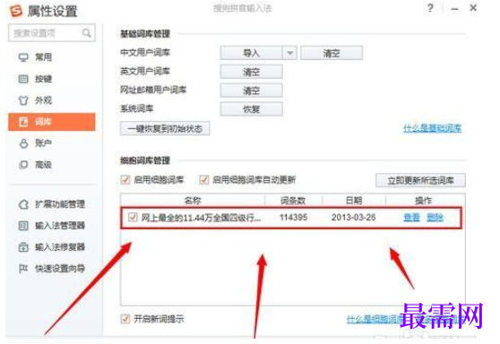Click the 快速设置向导 flag icon
The width and height of the screenshot is (500, 344).
click(x=23, y=269)
